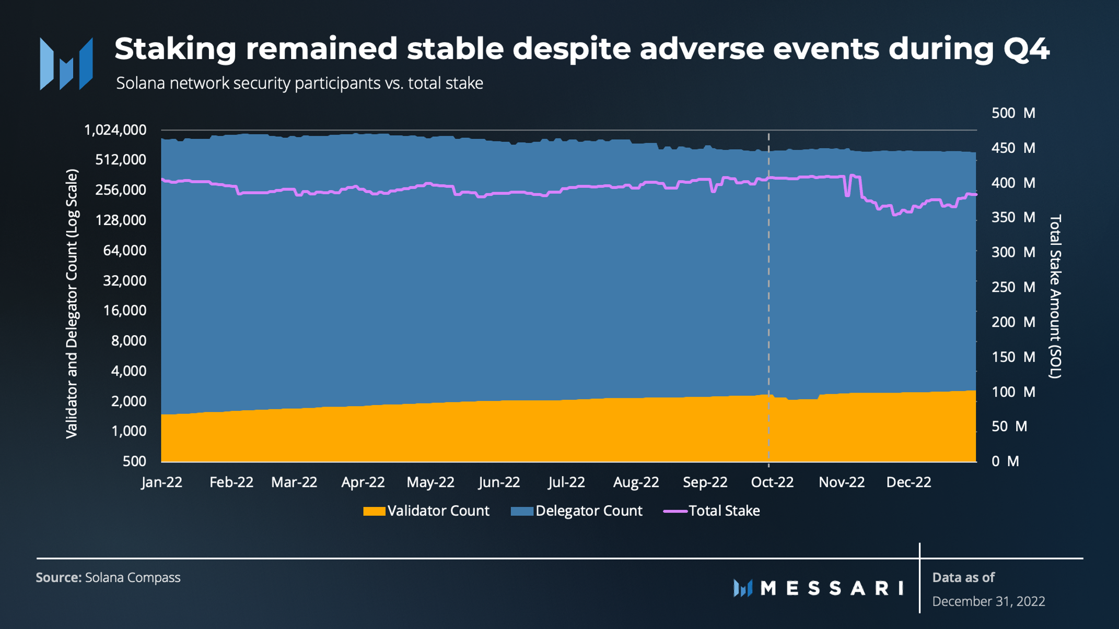Click the Solana Compass source text
Viewport: 1119px width, 629px height.
(133, 577)
